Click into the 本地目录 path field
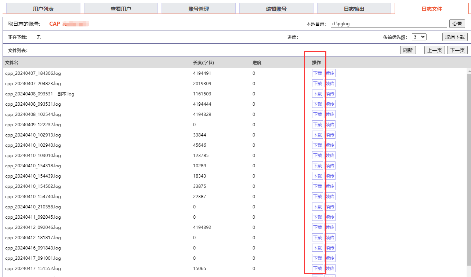 point(388,24)
